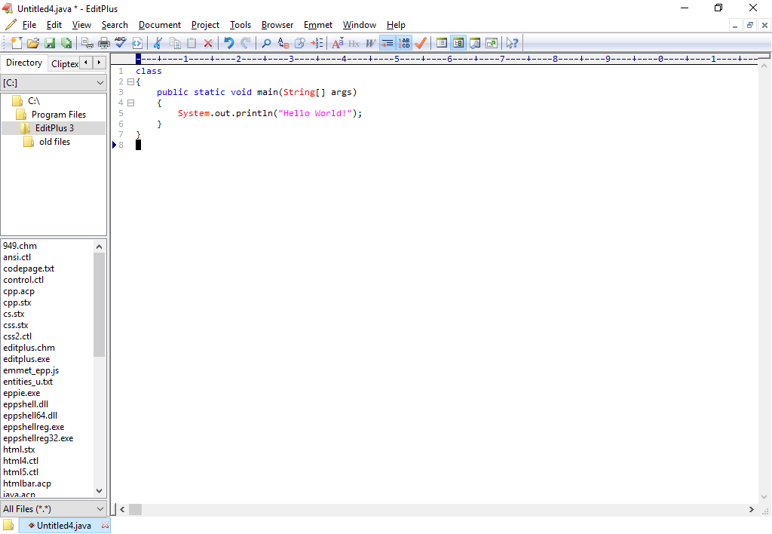Open the Find dialog from the toolbar

point(266,43)
